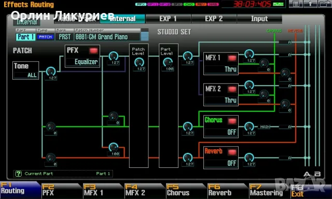Toggle the Reverb on/off switch
The height and width of the screenshot is (199, 332).
[232, 152]
